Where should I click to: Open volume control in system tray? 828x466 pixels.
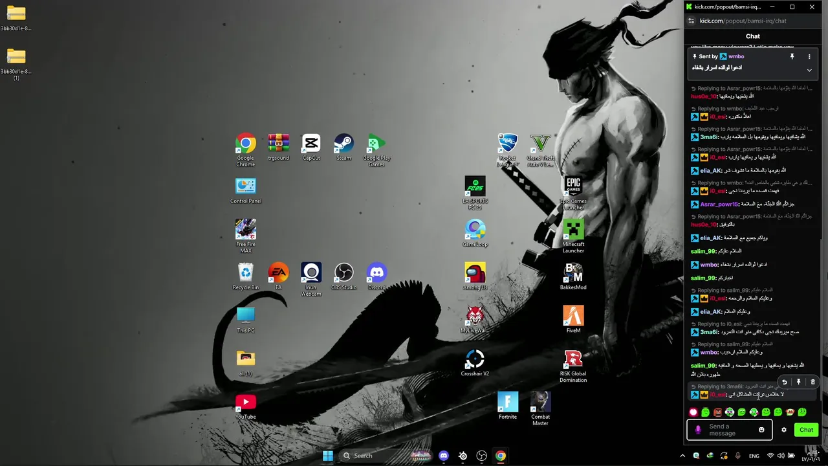[x=781, y=456]
